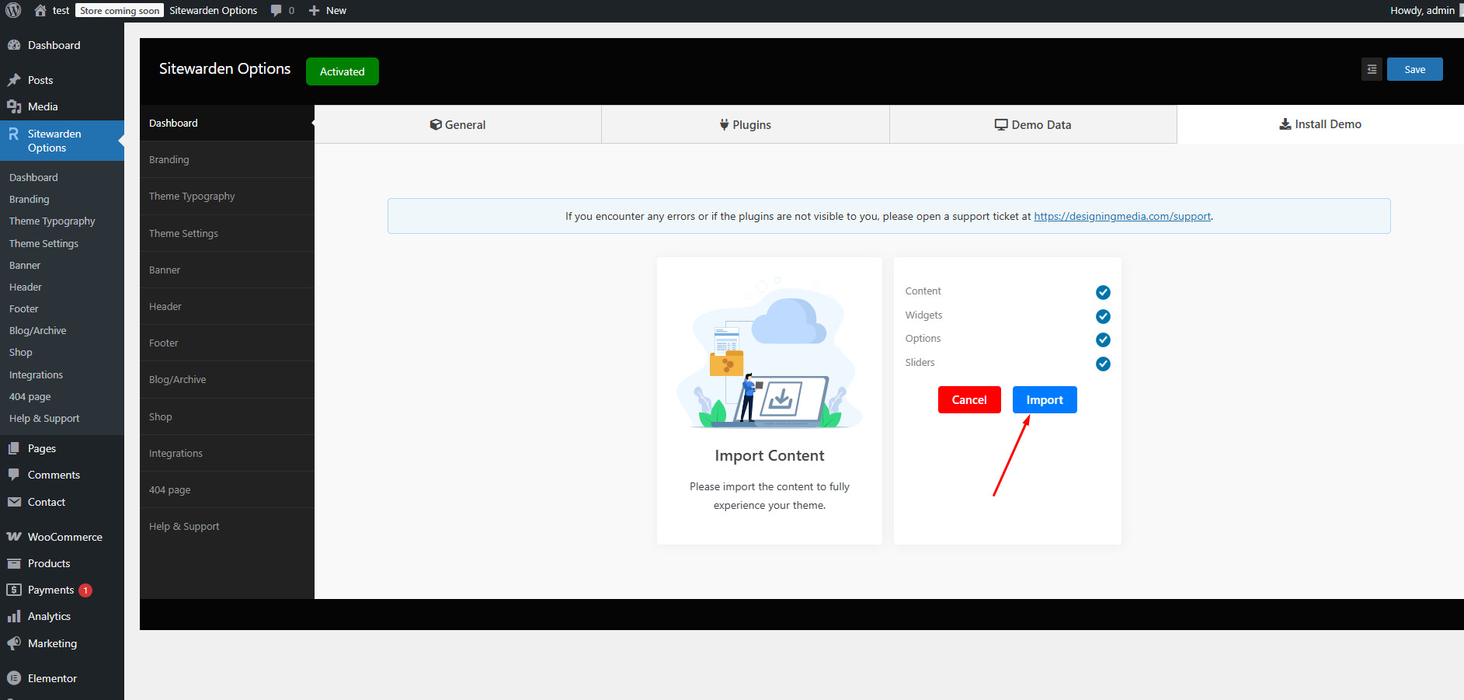Click the Comments speech bubble sidebar icon
Viewport: 1464px width, 700px height.
(x=14, y=475)
